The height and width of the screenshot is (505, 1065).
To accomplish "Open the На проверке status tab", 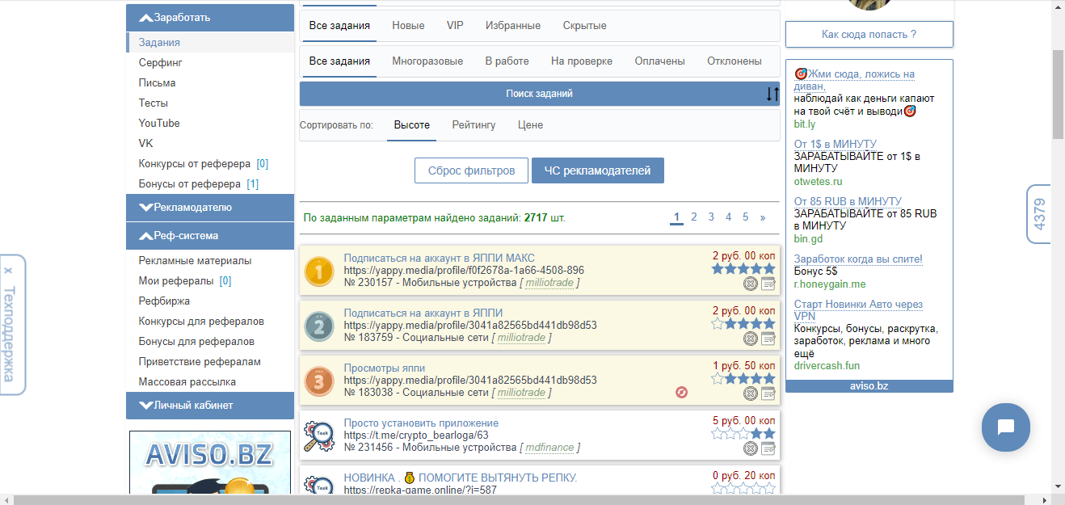I will click(582, 61).
